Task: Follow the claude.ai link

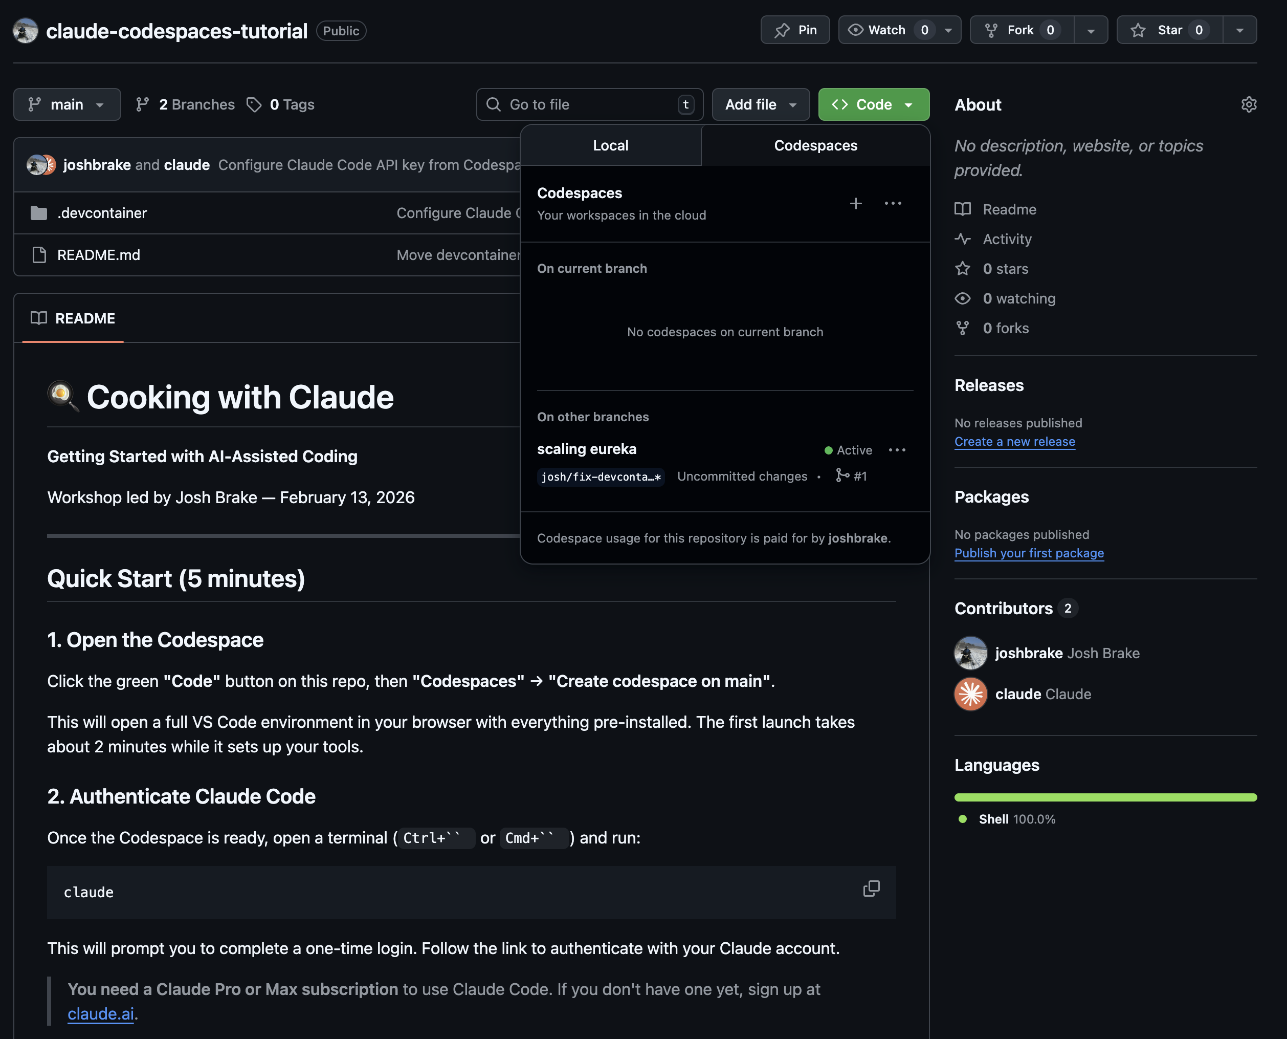Action: tap(100, 1014)
